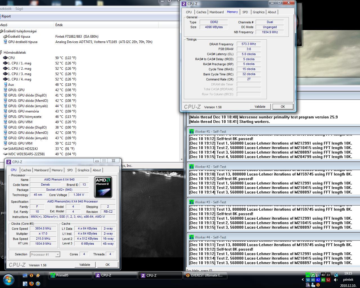Image resolution: width=360 pixels, height=288 pixels.
Task: Click the Worker #3 Self-Test window icon
Action: point(192,202)
